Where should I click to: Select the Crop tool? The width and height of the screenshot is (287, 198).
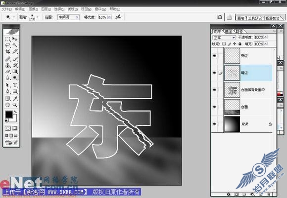[x=8, y=51]
